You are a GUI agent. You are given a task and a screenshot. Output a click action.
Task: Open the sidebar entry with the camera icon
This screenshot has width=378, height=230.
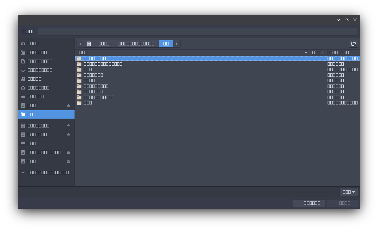pyautogui.click(x=46, y=88)
